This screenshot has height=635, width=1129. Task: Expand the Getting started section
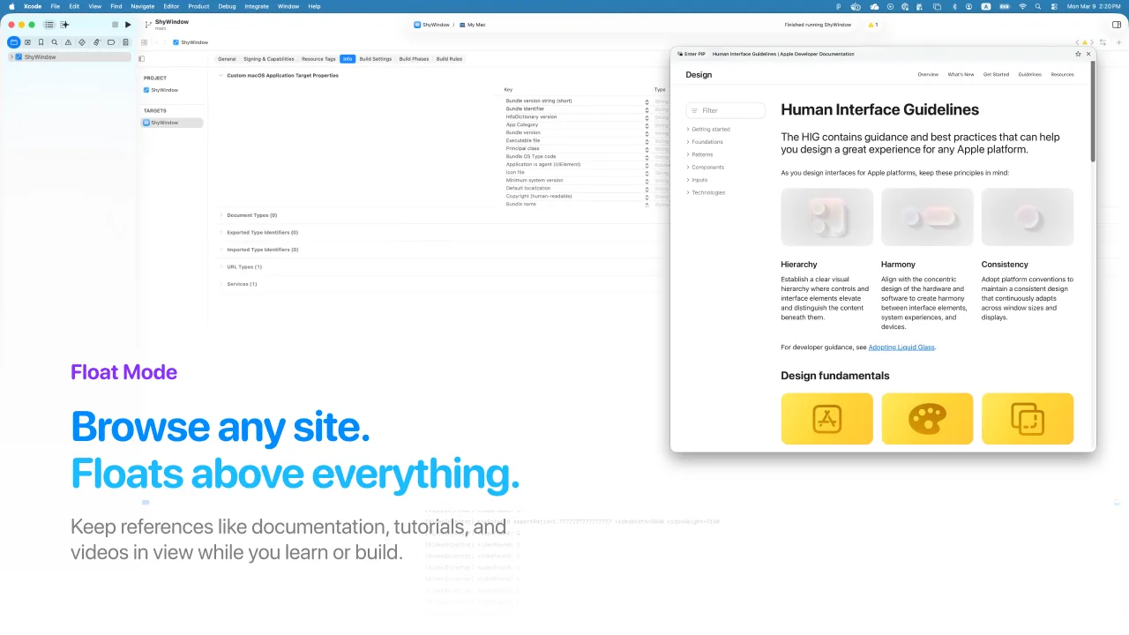coord(709,130)
